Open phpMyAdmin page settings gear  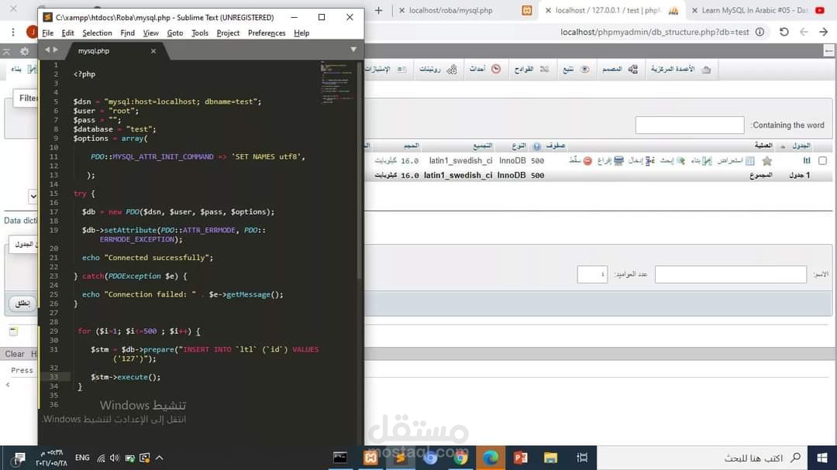(x=25, y=51)
